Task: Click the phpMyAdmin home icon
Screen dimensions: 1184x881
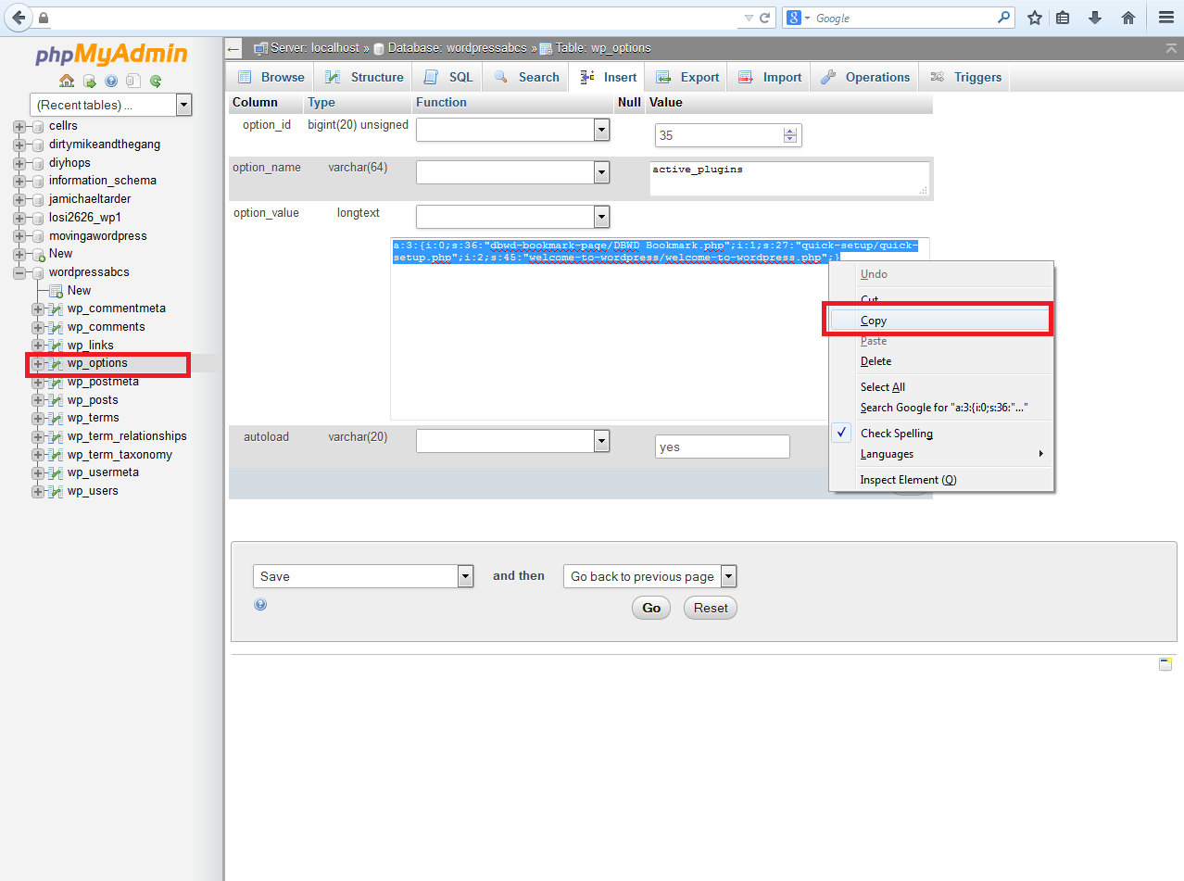Action: 67,81
